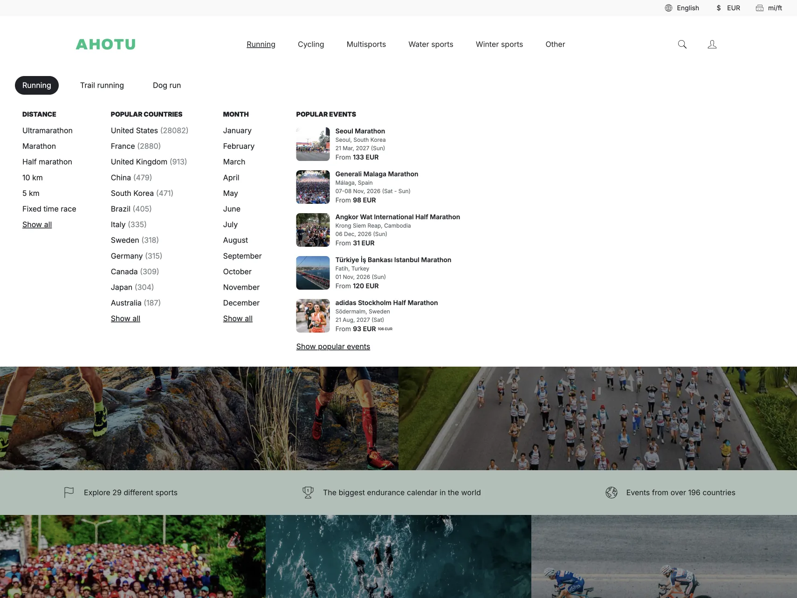The image size is (797, 598).
Task: Show all popular countries link
Action: (x=125, y=319)
